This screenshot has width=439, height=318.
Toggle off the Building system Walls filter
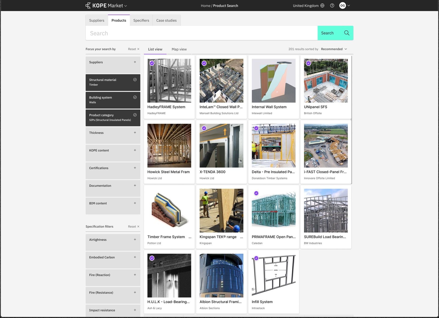coord(113,100)
